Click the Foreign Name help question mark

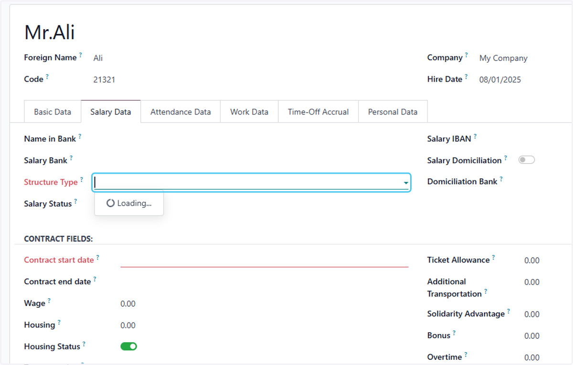(80, 55)
